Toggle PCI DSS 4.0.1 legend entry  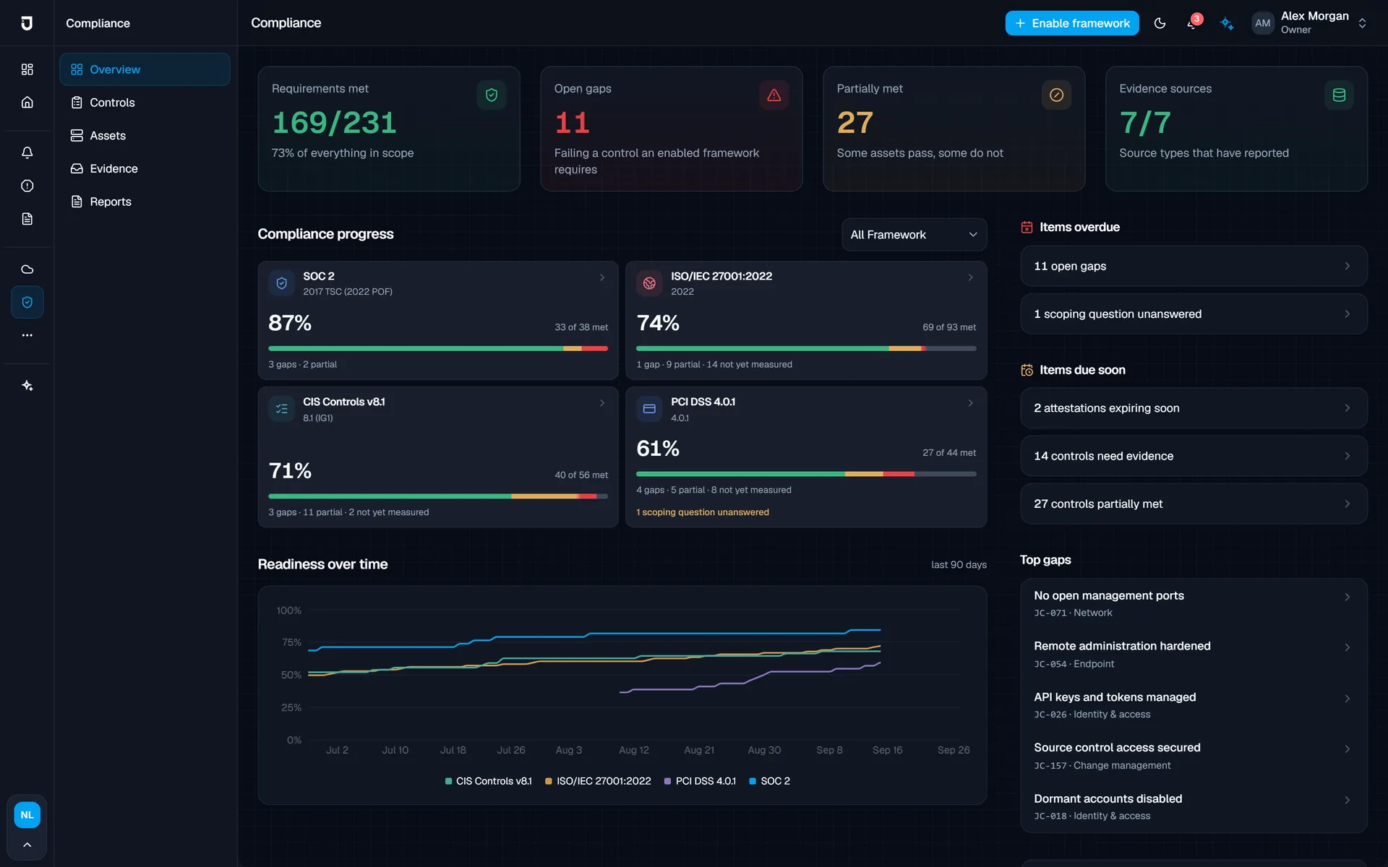(x=700, y=781)
